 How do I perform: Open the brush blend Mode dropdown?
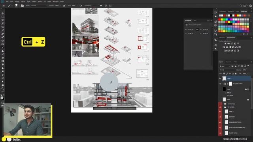pyautogui.click(x=39, y=6)
